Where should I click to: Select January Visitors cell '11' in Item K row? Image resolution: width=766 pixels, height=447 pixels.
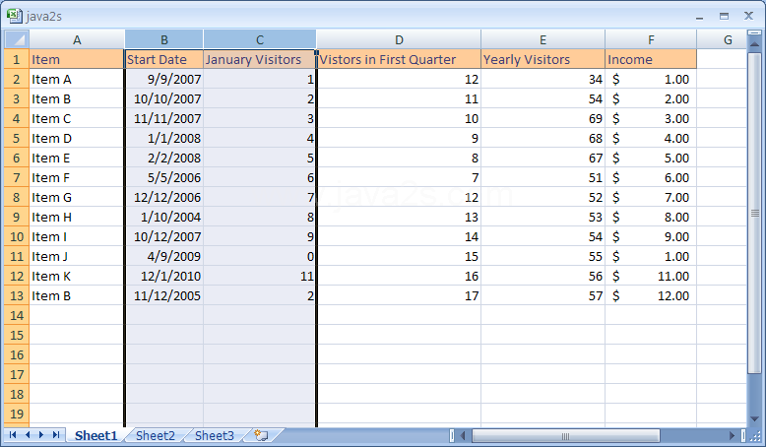(x=259, y=276)
